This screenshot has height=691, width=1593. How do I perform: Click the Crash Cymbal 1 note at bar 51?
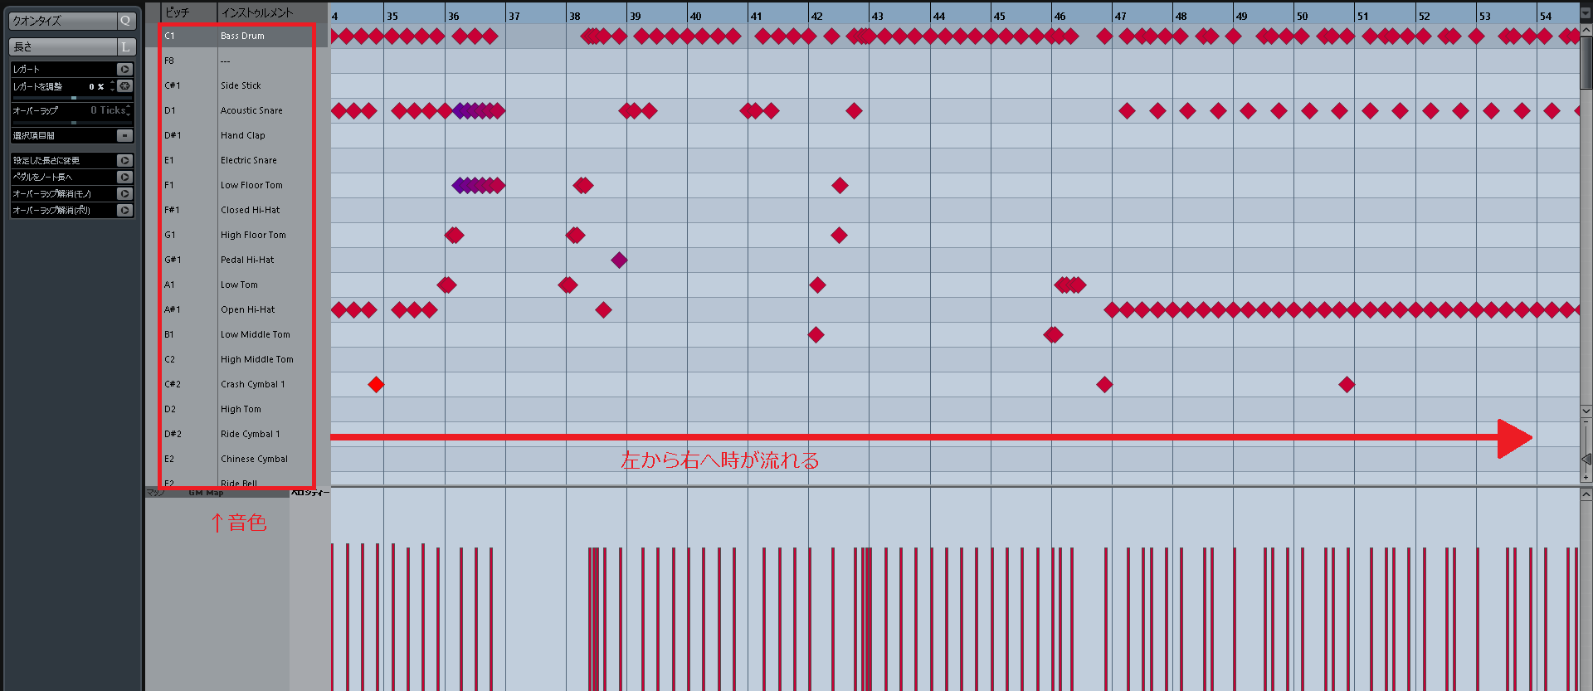coord(1347,385)
